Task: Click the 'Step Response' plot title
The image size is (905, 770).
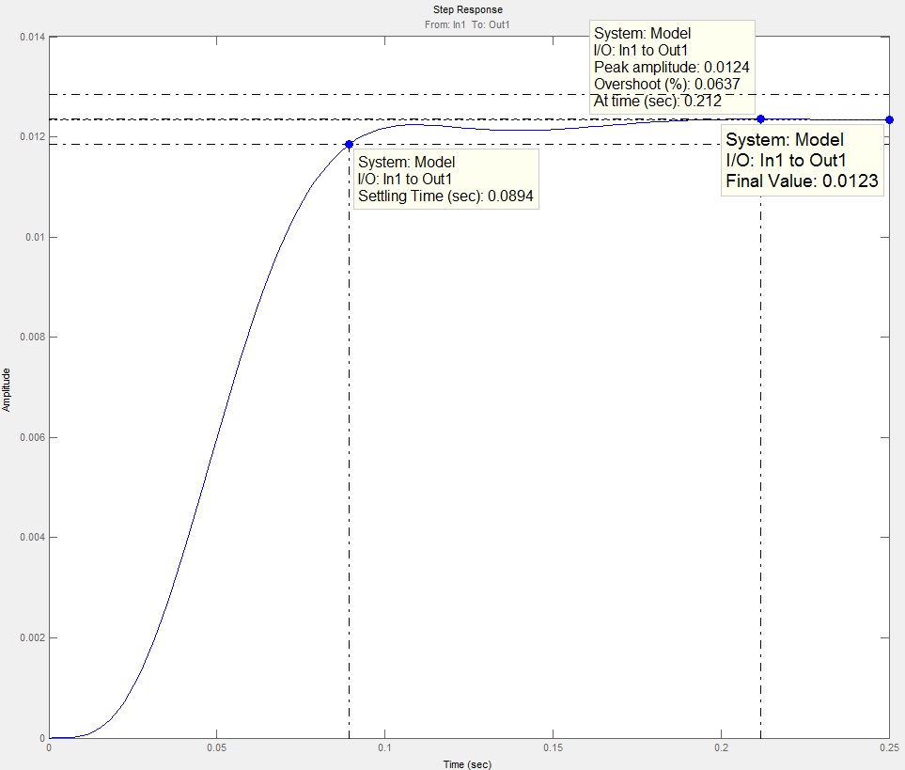Action: pos(467,9)
